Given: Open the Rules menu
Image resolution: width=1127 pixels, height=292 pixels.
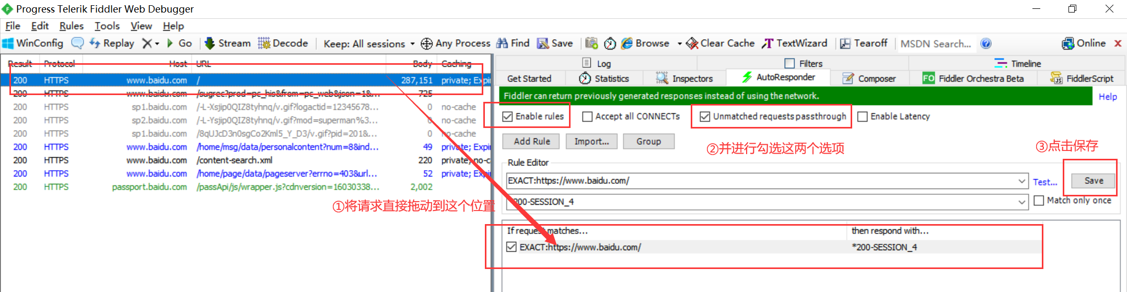Looking at the screenshot, I should pos(72,26).
